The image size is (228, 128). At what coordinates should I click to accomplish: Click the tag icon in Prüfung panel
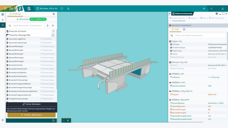54,14
